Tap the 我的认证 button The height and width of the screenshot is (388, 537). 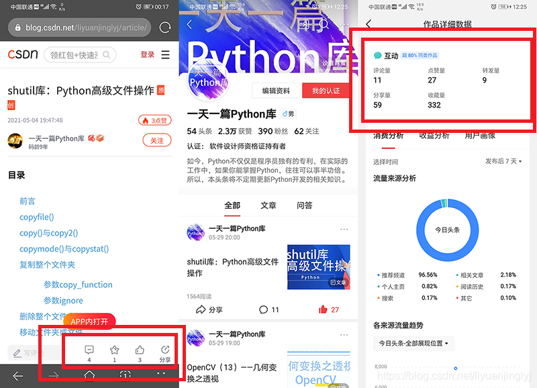[326, 91]
